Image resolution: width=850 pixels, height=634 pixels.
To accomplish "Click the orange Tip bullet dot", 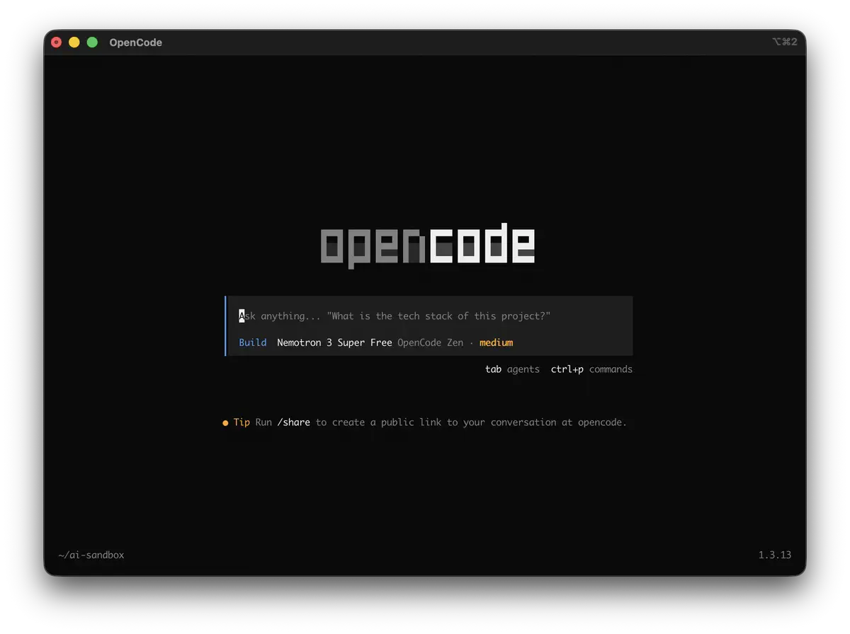I will coord(224,422).
